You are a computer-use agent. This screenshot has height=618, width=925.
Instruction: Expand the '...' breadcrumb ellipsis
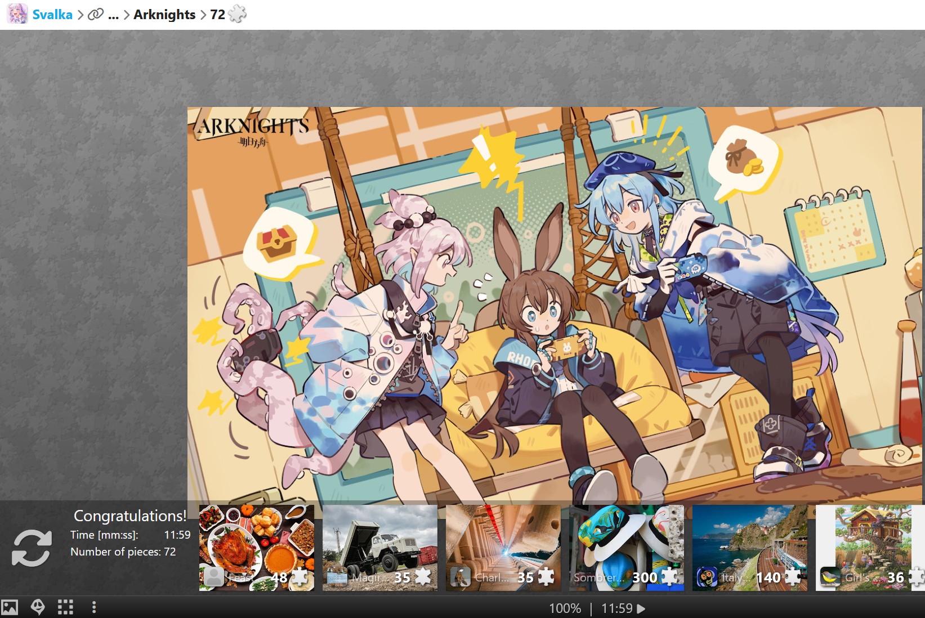[113, 15]
